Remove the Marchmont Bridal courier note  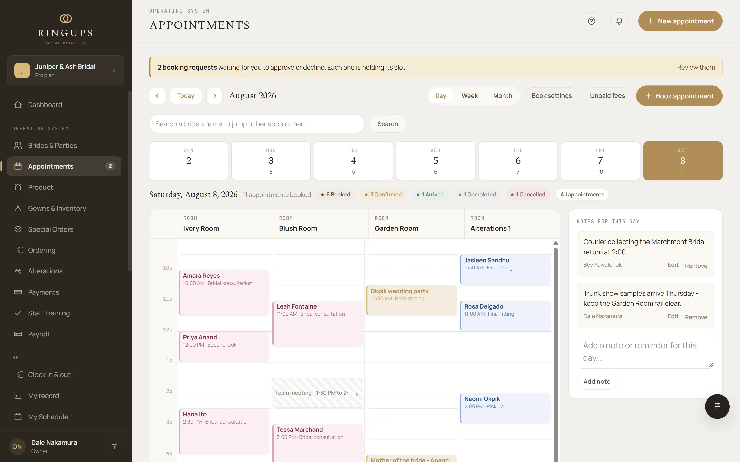tap(696, 266)
